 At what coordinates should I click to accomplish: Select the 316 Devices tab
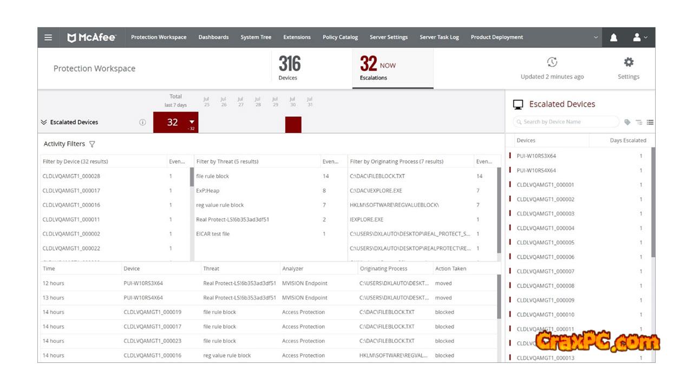coord(289,68)
